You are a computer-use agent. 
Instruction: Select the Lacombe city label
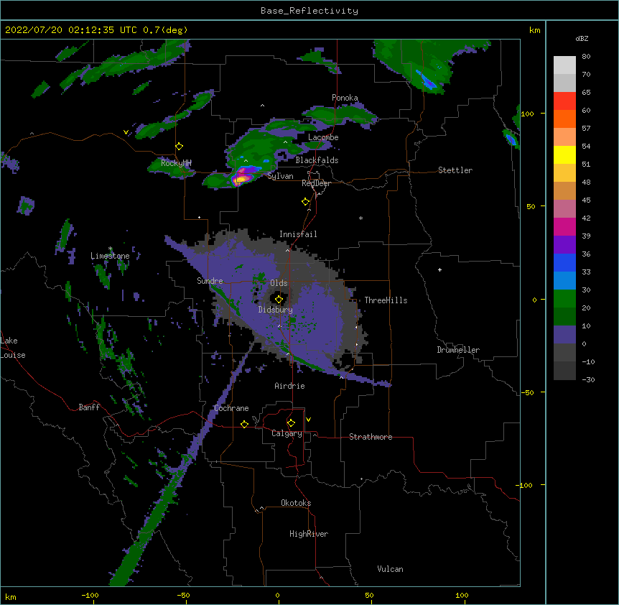[323, 137]
